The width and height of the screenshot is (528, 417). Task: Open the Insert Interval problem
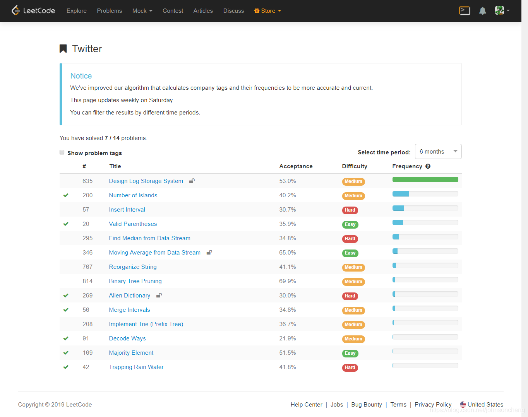tap(127, 210)
